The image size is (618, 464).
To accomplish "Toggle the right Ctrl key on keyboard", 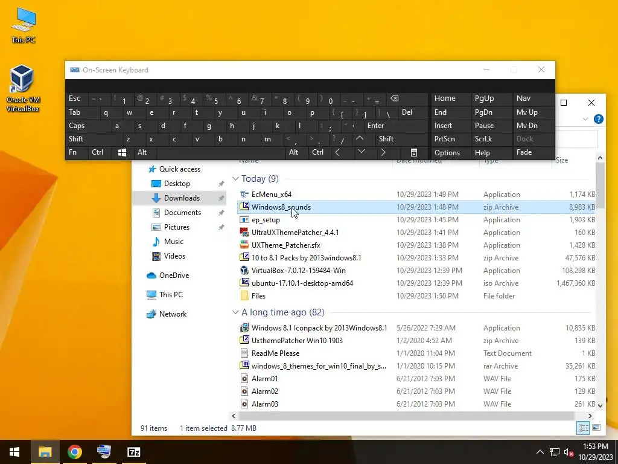I will [320, 152].
